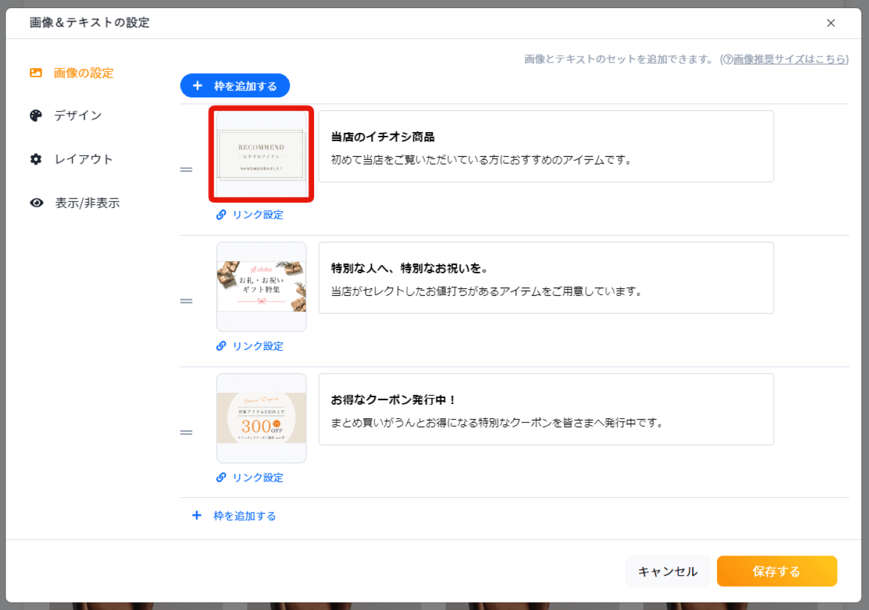Click the 300 OFF coupon image thumbnail

[x=261, y=418]
